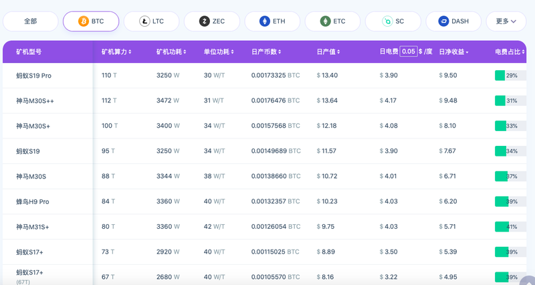Sort by 日产币数 column
This screenshot has width=535, height=285.
[266, 52]
